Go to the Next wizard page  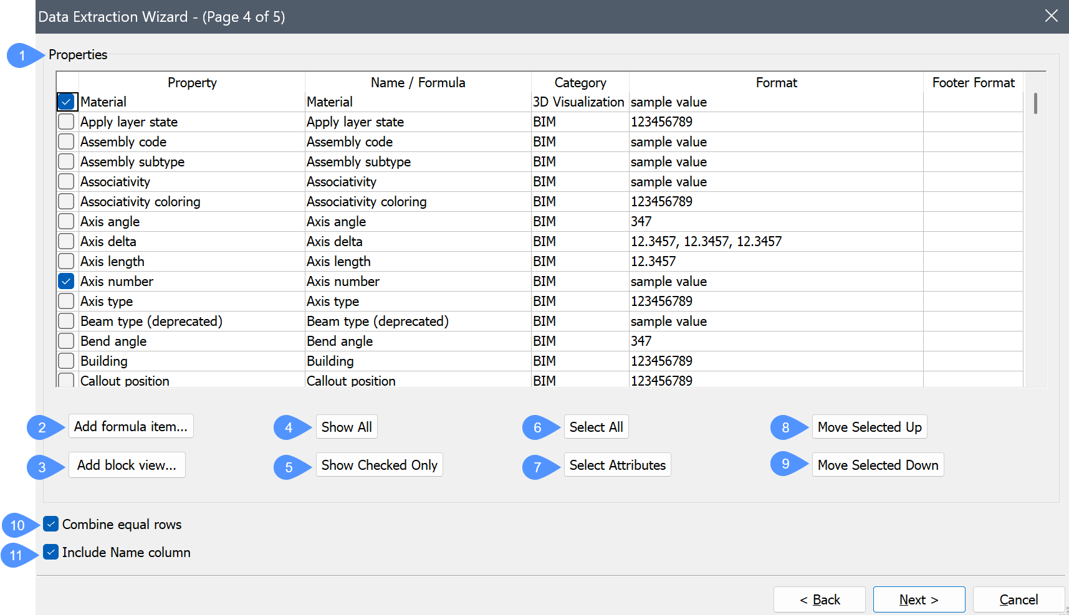point(919,599)
